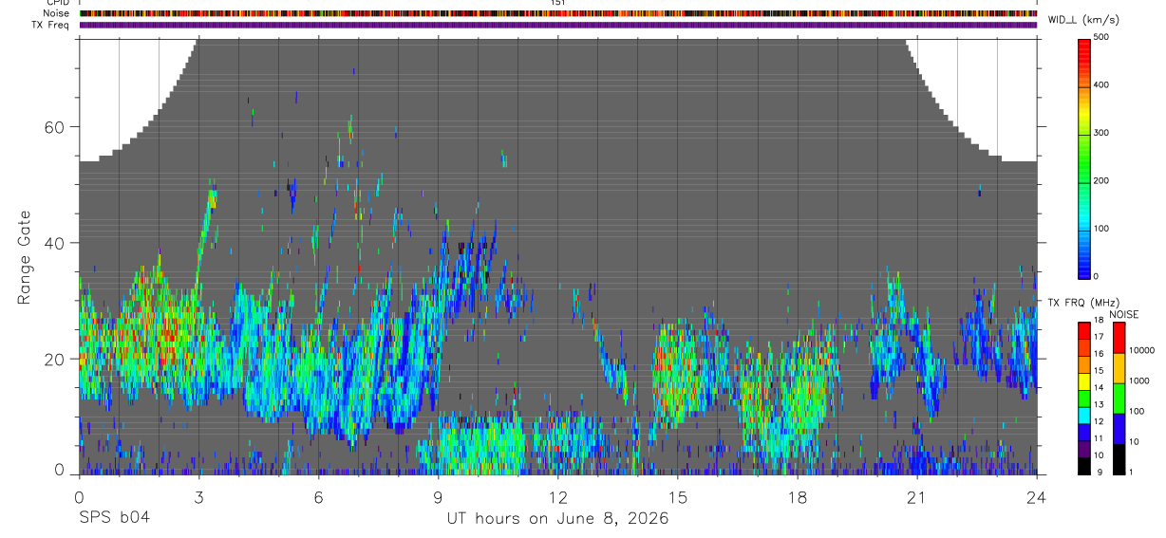Screen dimensions: 1166x538
Task: Click the 500 value on WID scale
Action: 1101,36
